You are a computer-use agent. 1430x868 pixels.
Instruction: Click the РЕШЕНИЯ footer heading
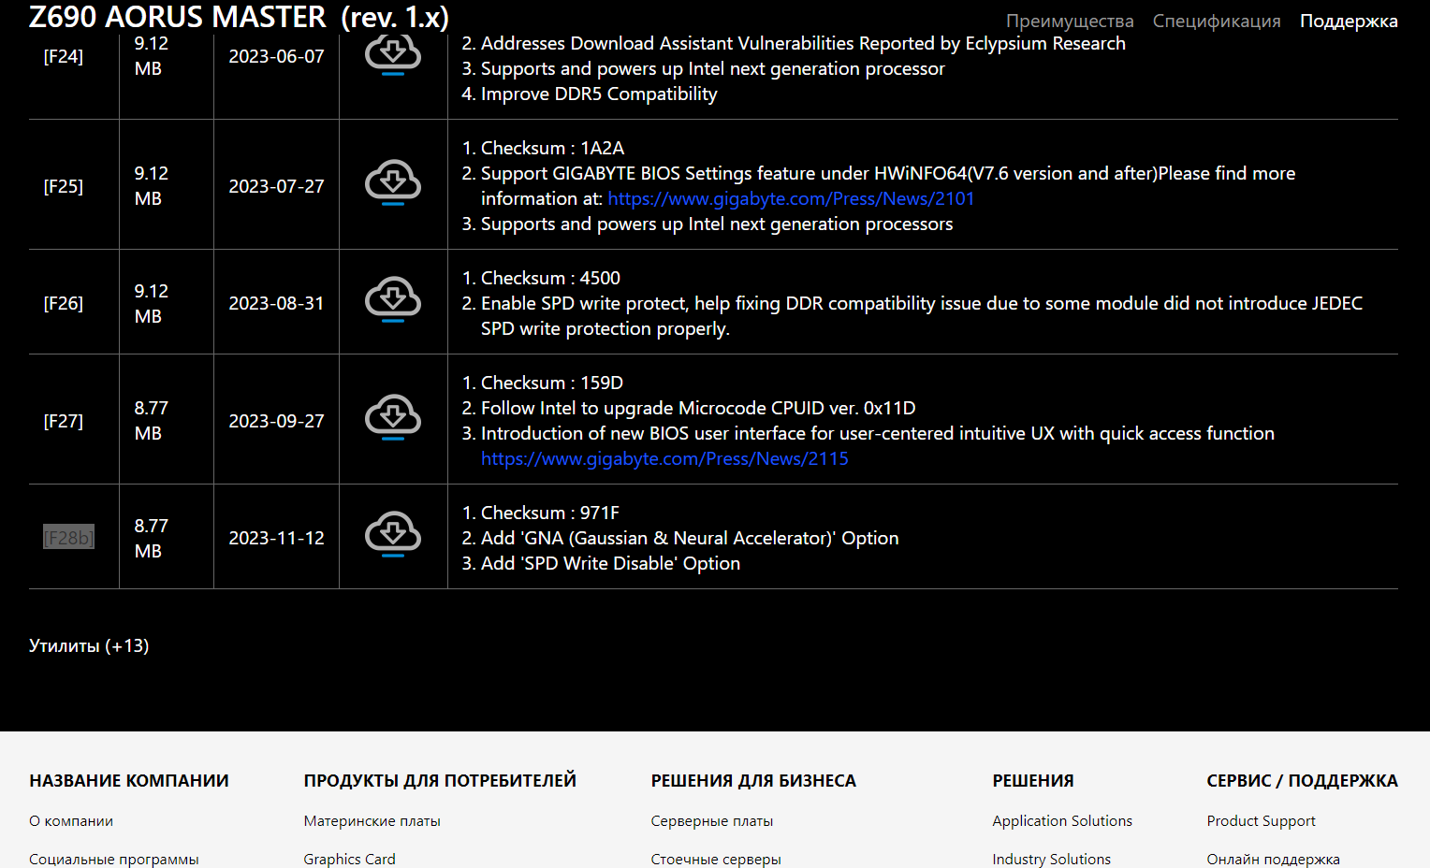point(1033,781)
